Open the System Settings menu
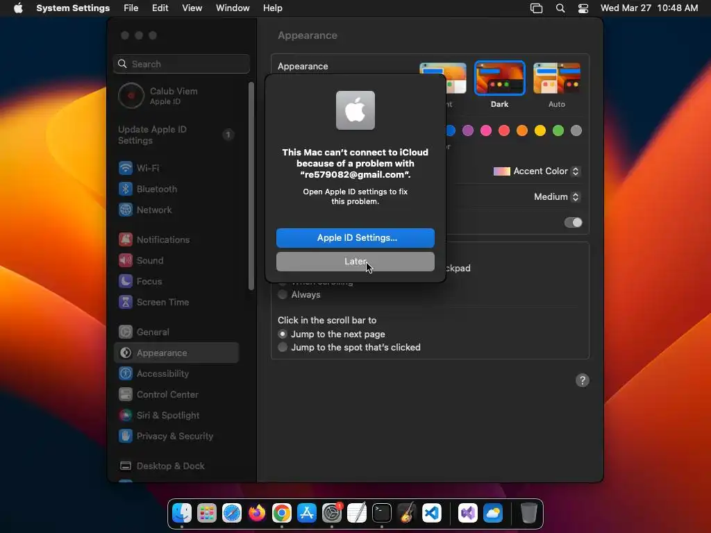Image resolution: width=711 pixels, height=533 pixels. 73,8
